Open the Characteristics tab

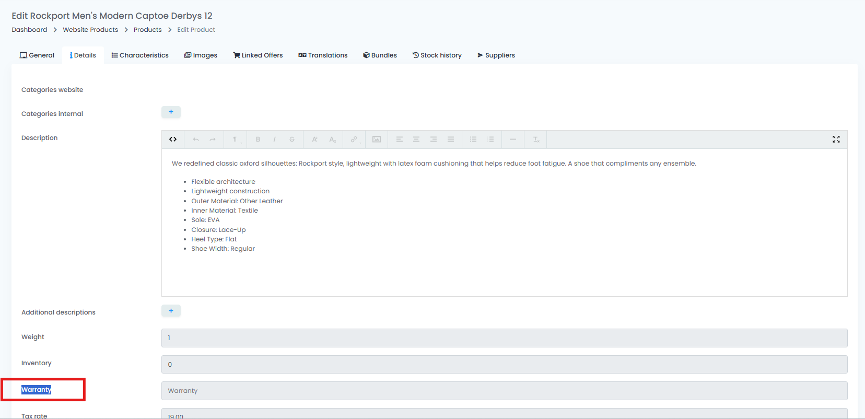[x=140, y=55]
